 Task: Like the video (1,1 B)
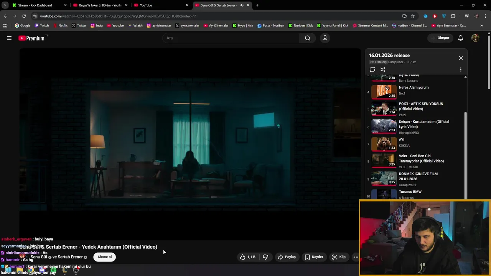pyautogui.click(x=247, y=257)
